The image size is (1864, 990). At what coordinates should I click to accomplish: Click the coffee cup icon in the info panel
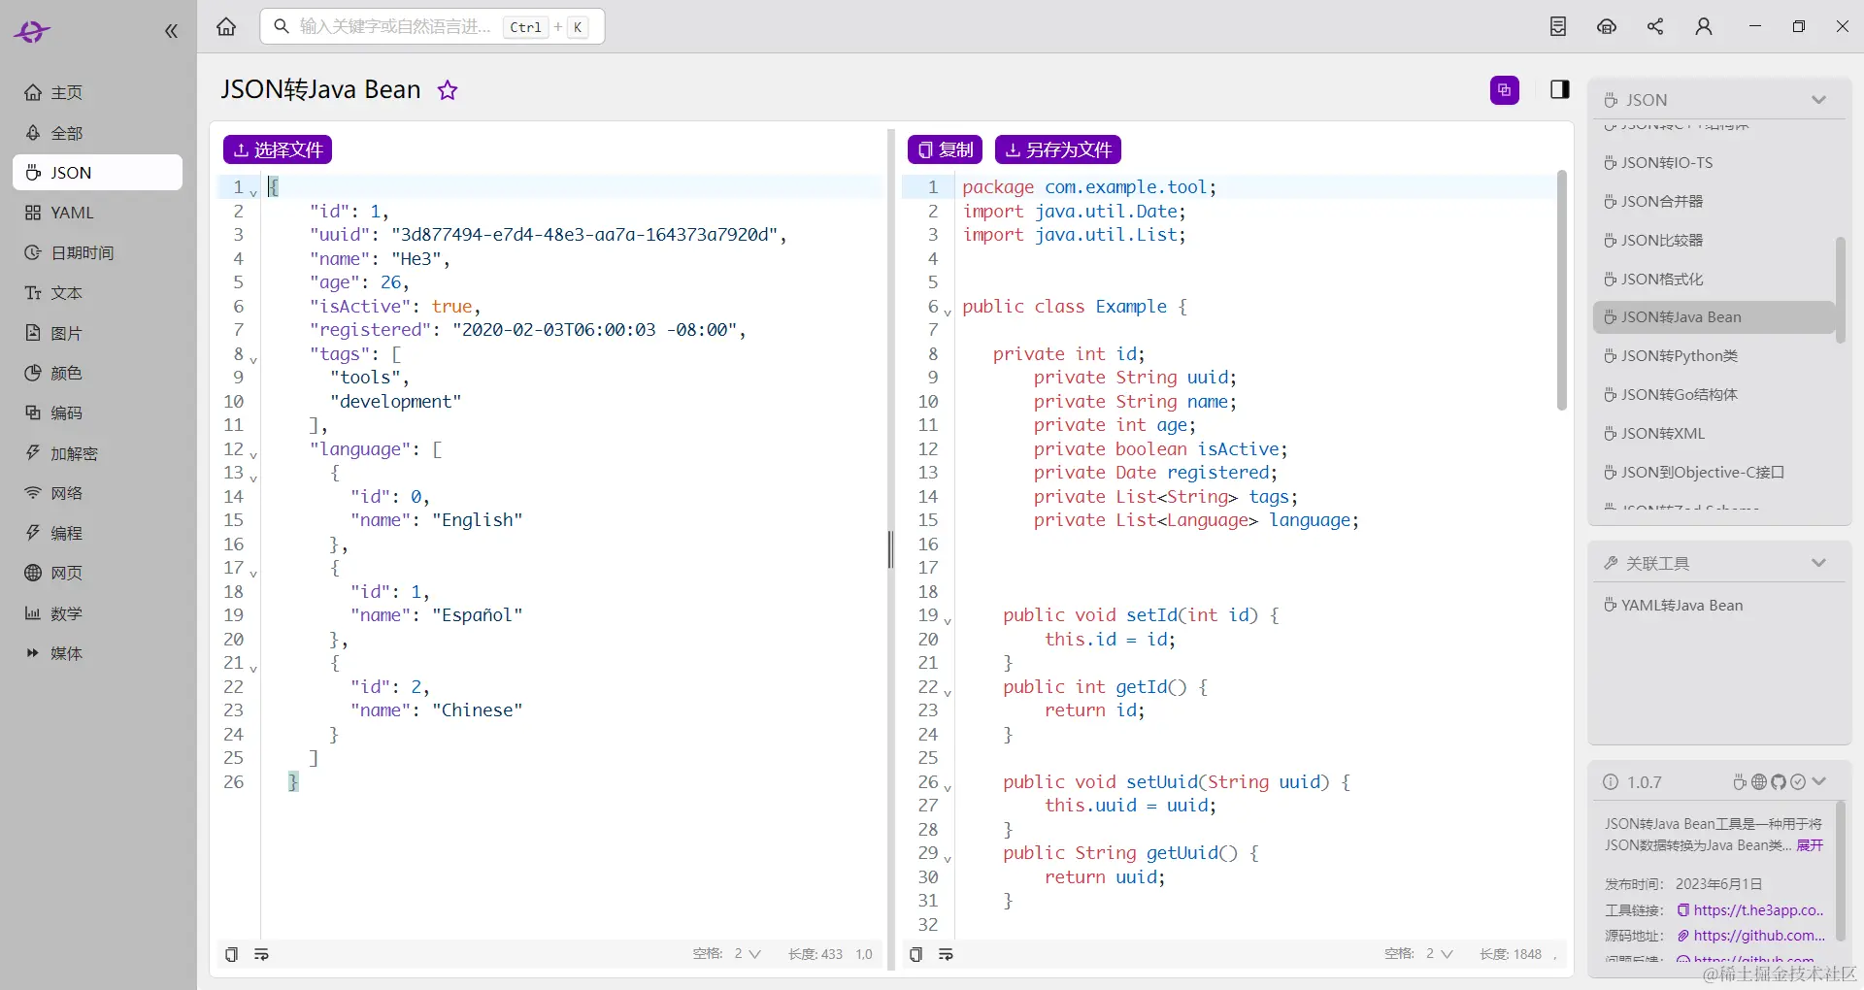(x=1740, y=781)
